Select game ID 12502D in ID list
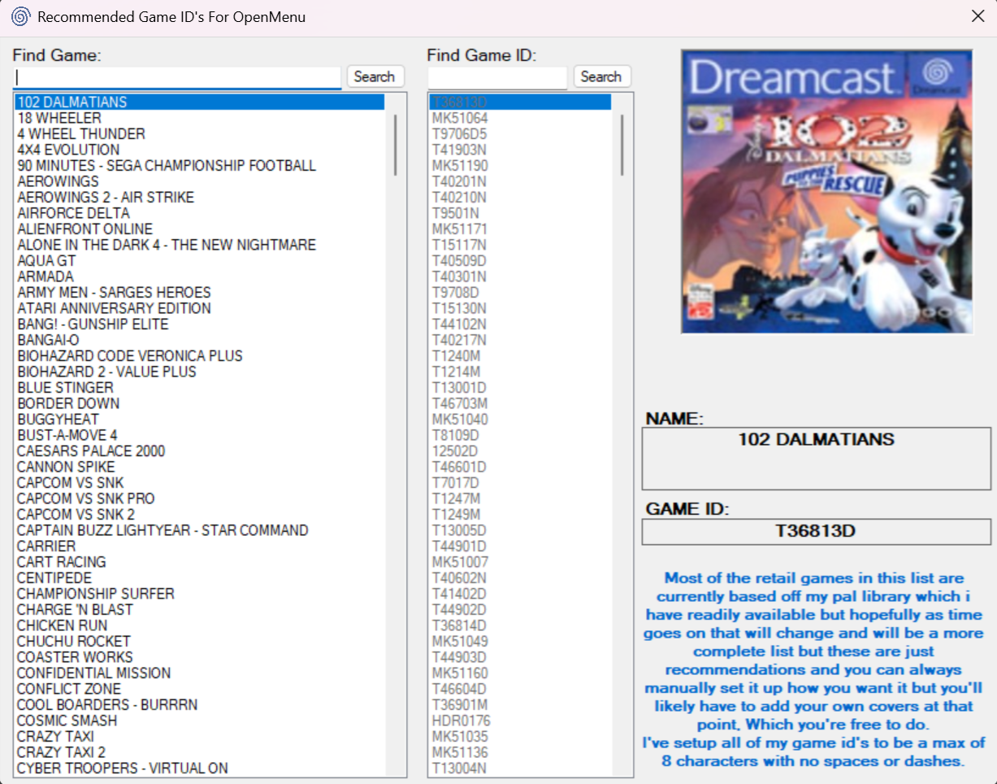Screen dimensions: 997x784 pos(455,451)
